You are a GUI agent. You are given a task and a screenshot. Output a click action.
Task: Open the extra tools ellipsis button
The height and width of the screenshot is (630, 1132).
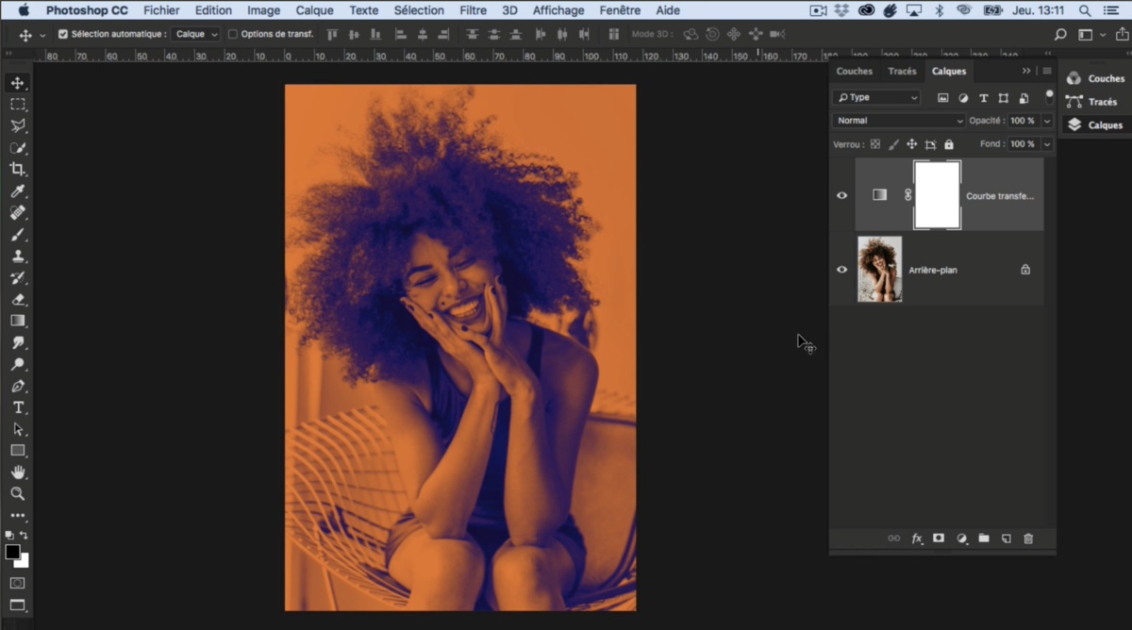click(x=17, y=516)
